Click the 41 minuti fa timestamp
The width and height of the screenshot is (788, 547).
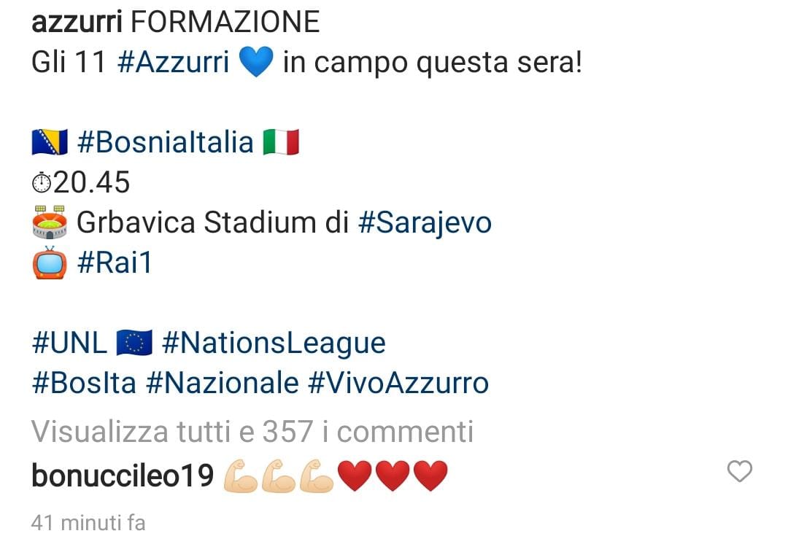[86, 521]
